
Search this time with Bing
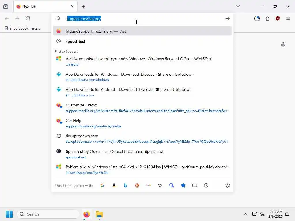[x=126, y=185]
